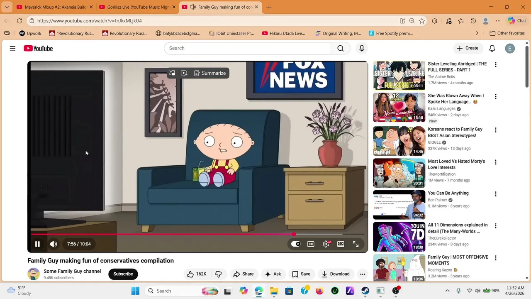Viewport: 531px width, 299px height.
Task: Open the Other favorites folder
Action: 507,33
